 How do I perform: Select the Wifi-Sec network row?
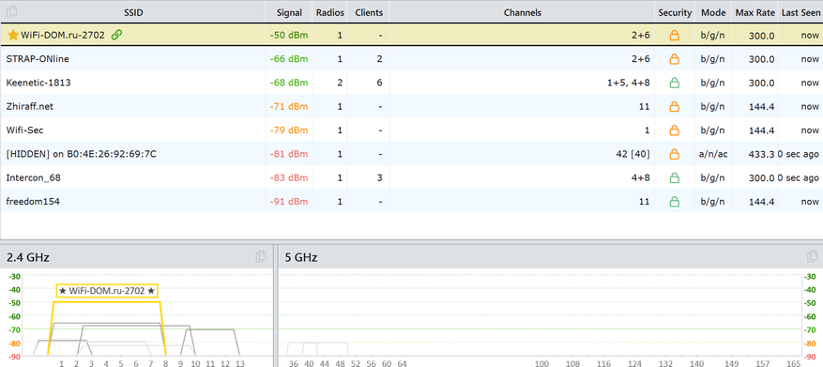(x=411, y=130)
